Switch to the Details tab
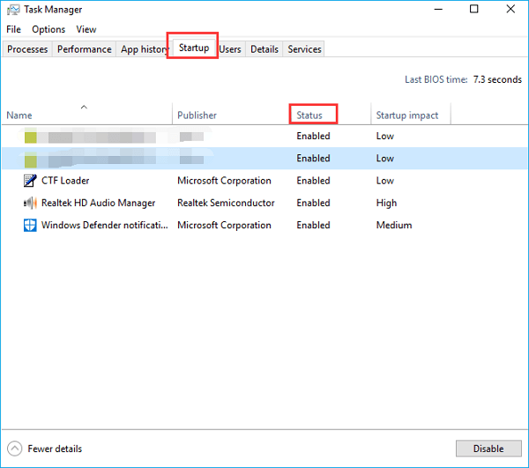Screen dimensions: 529x468 (x=264, y=49)
